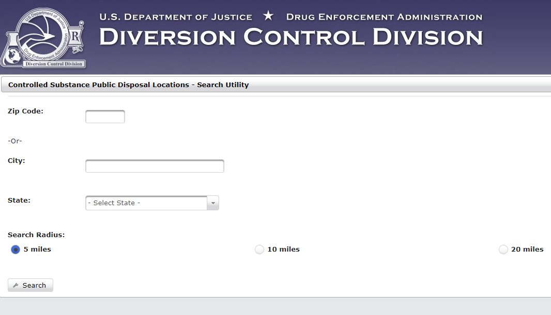Select the 5 miles radius option
This screenshot has width=551, height=315.
(16, 250)
